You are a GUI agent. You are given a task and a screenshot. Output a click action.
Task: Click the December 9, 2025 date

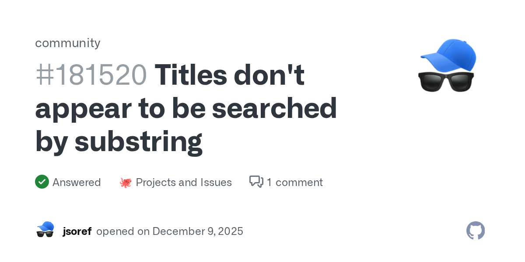[x=198, y=231]
